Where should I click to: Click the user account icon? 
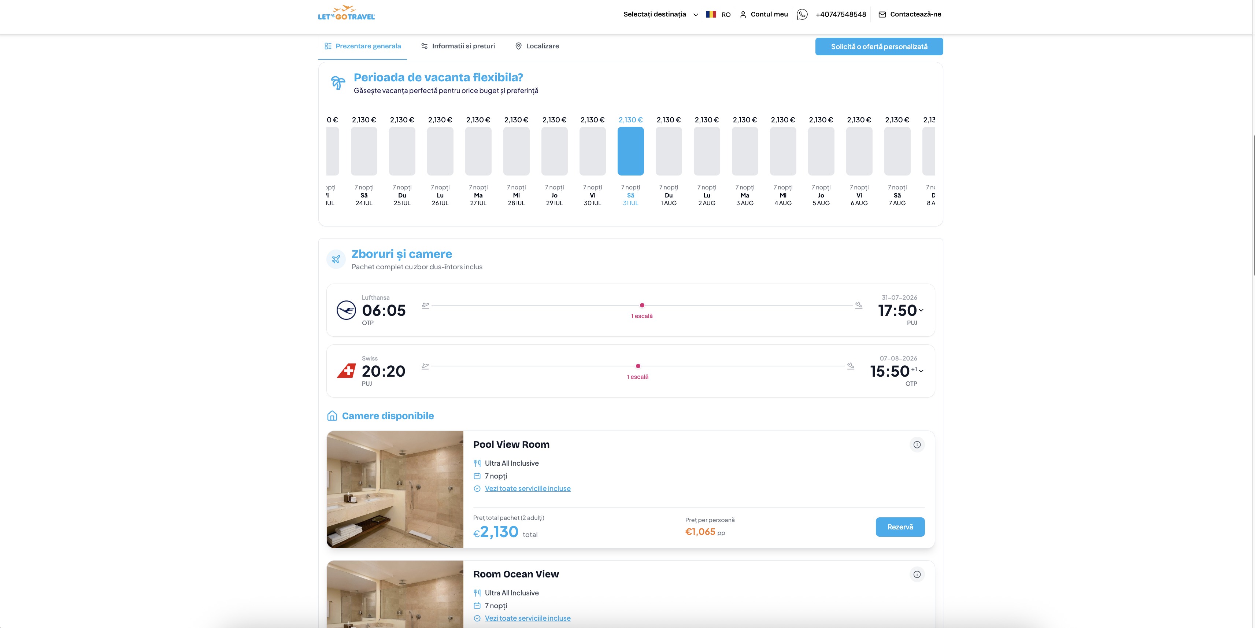tap(743, 15)
